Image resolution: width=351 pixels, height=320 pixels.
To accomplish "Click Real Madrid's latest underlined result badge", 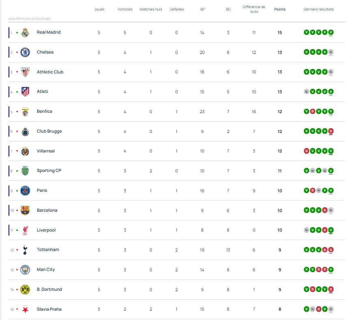I will [331, 32].
